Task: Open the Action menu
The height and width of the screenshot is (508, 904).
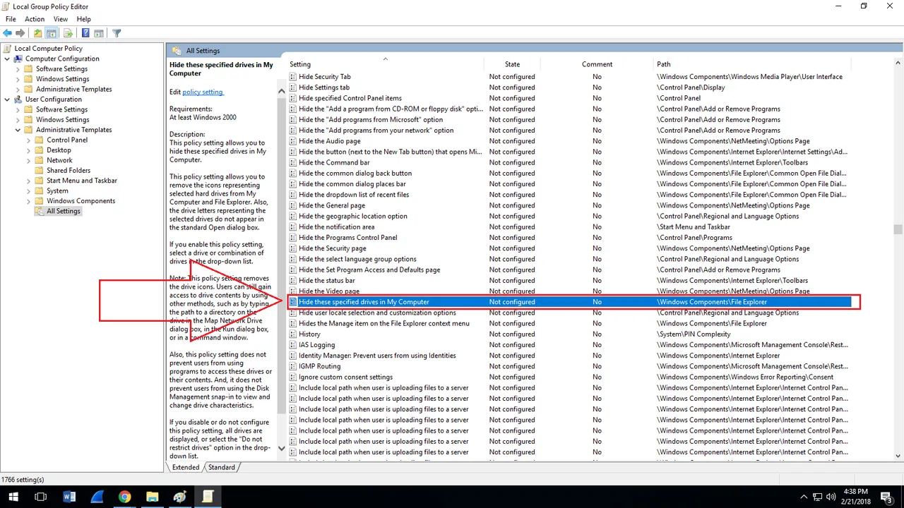Action: 35,19
